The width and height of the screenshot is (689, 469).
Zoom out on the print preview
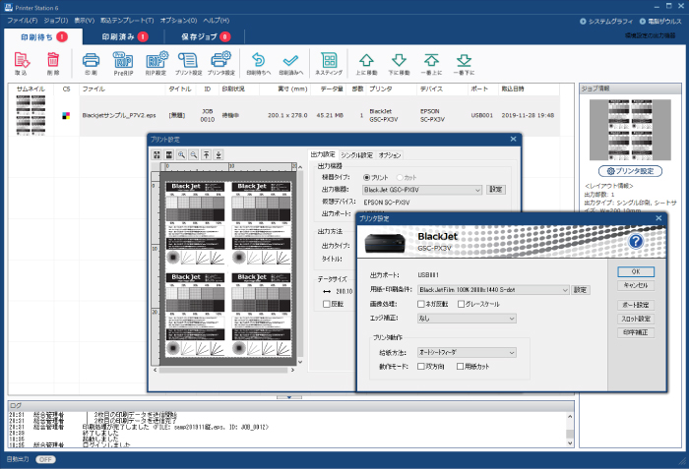click(x=194, y=154)
